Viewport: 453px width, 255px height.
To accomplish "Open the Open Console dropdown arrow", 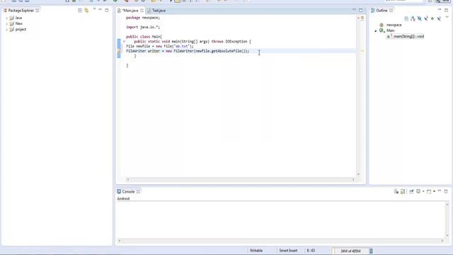I will pyautogui.click(x=434, y=191).
